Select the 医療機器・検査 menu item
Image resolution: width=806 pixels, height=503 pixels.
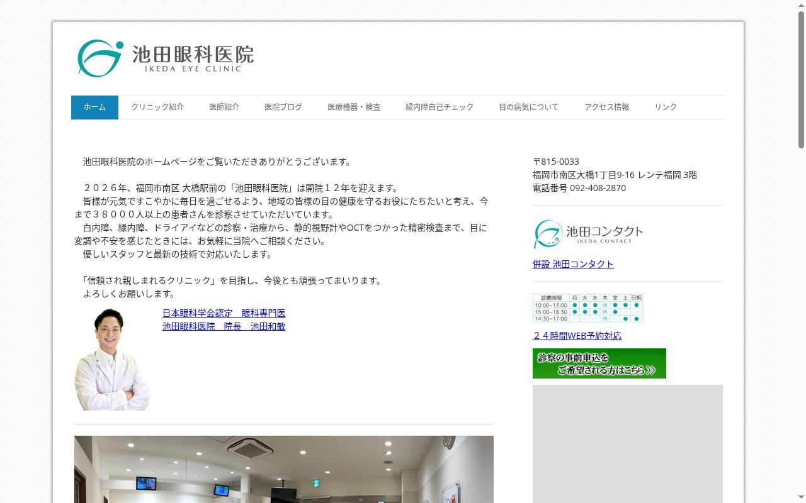(354, 108)
